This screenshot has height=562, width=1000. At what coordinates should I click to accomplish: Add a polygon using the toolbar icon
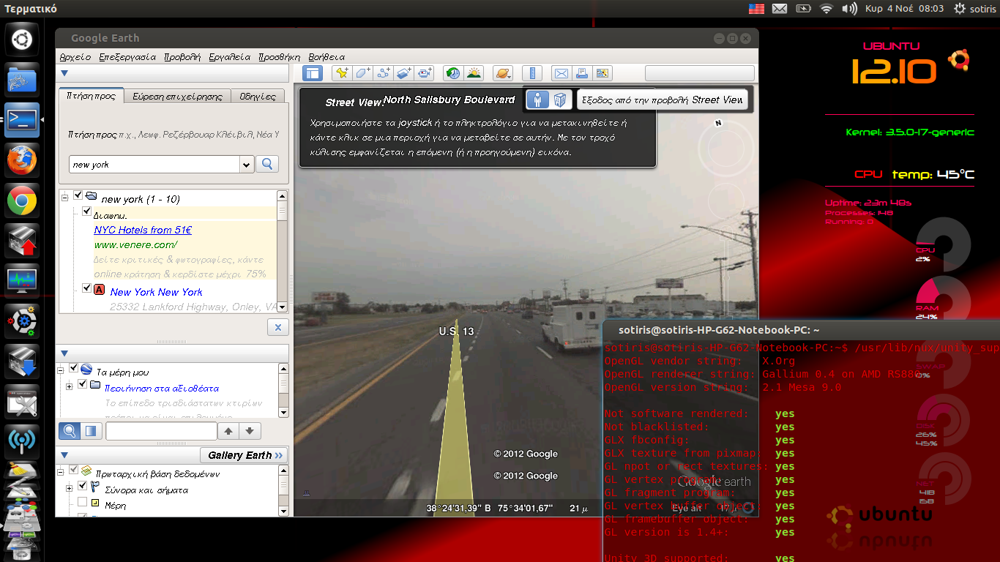click(362, 73)
